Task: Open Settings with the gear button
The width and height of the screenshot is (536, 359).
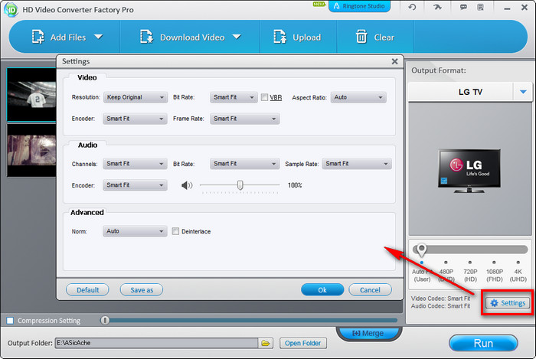Action: click(508, 302)
